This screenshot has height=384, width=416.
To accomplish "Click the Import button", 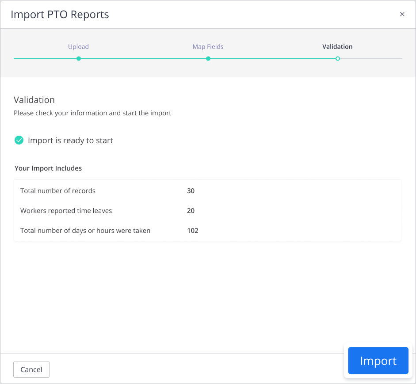I will (378, 361).
